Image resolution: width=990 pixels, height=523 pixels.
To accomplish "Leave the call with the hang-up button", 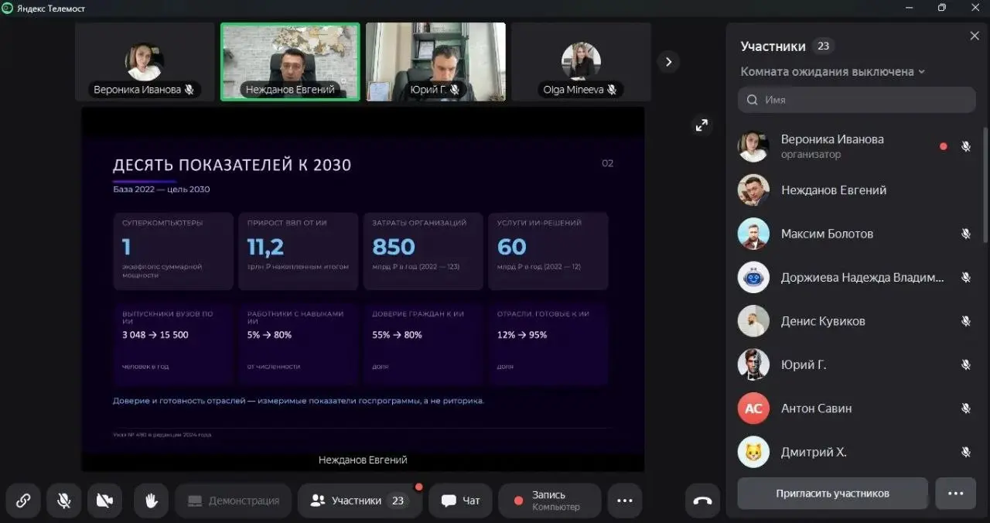I will pos(702,501).
